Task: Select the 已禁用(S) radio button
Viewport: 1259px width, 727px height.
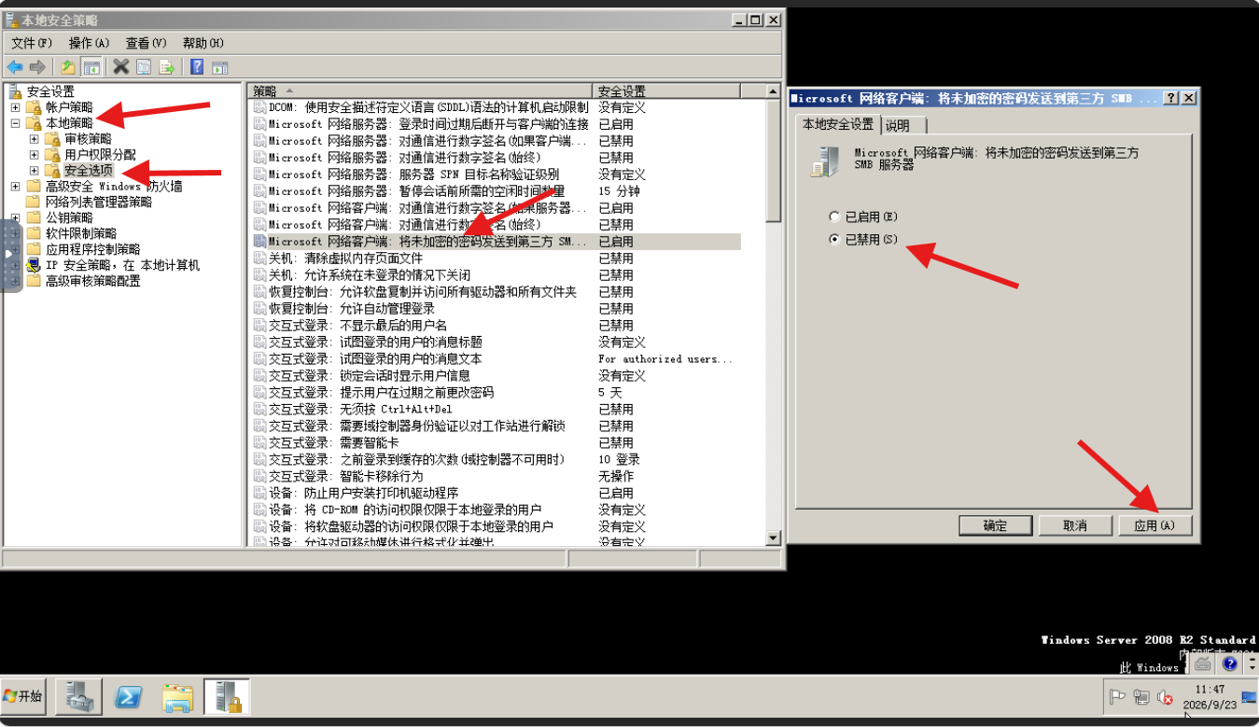Action: point(835,240)
